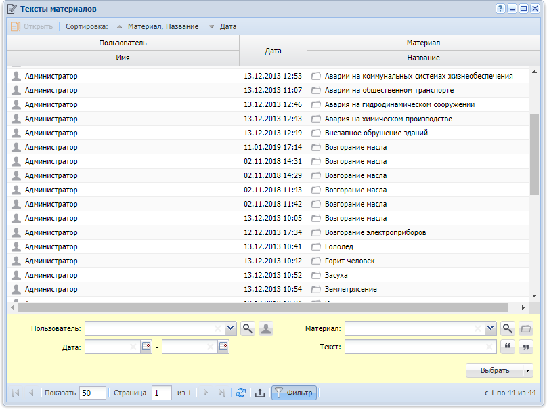Refresh the table data

pyautogui.click(x=241, y=393)
